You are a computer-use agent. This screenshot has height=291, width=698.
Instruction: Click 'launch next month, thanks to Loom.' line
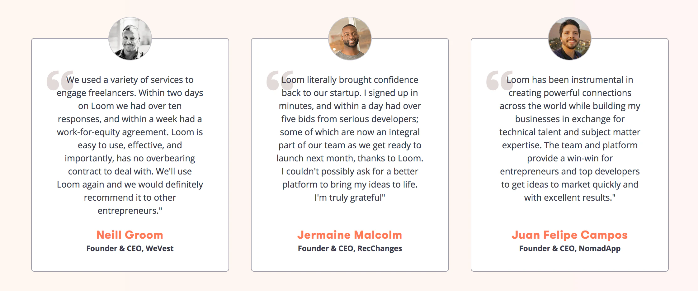coord(350,158)
